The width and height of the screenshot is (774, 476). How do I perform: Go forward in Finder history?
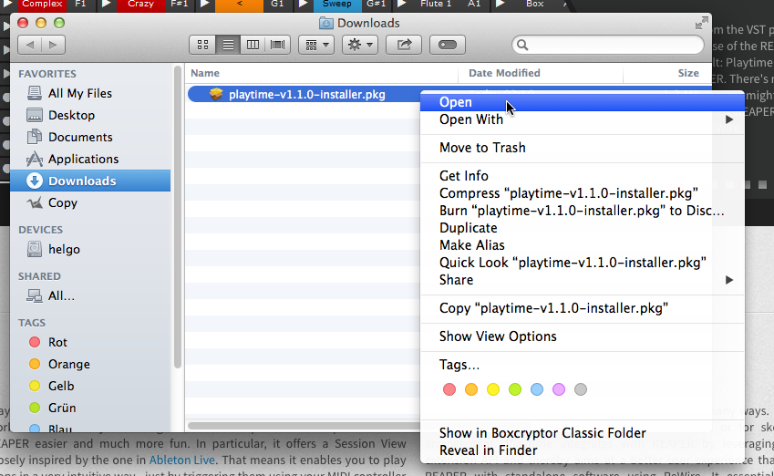[53, 45]
